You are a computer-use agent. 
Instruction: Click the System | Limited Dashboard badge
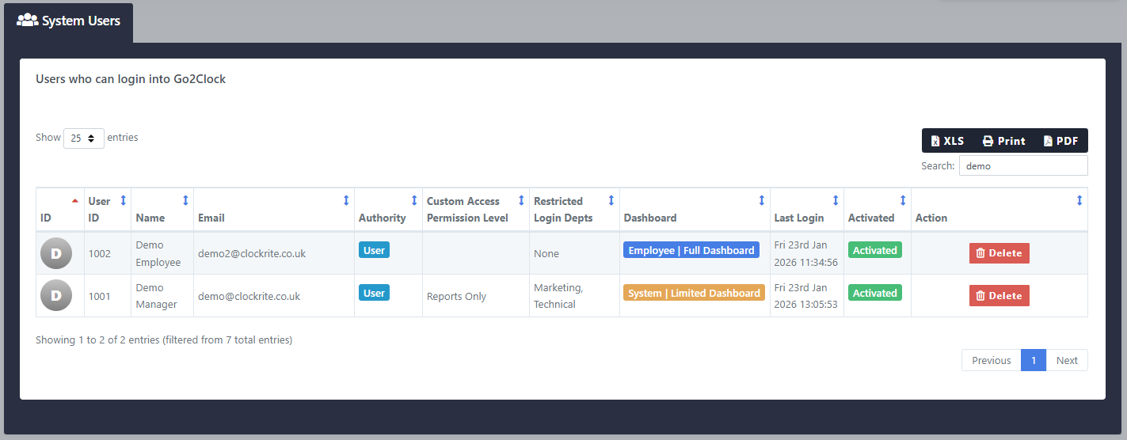coord(694,293)
